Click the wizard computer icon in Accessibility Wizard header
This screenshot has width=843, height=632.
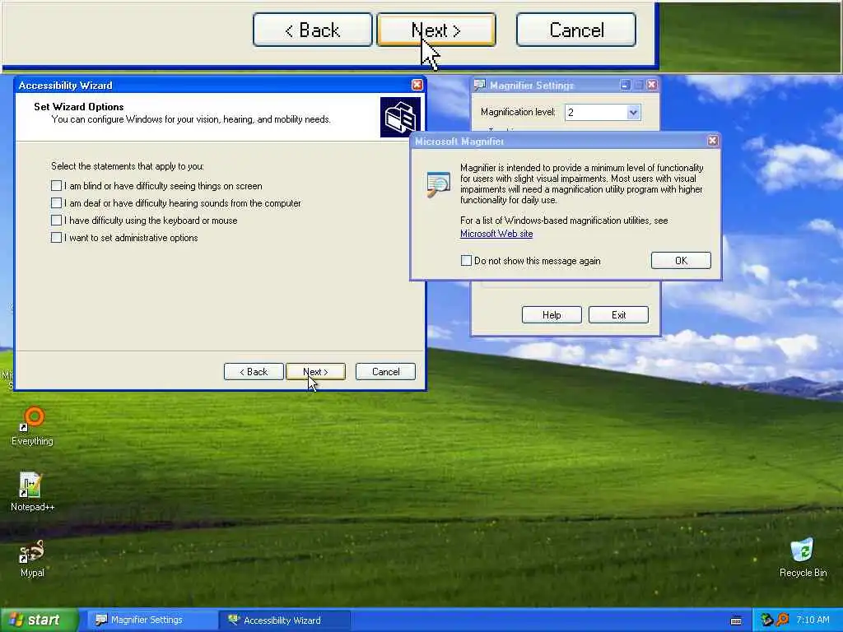(400, 117)
